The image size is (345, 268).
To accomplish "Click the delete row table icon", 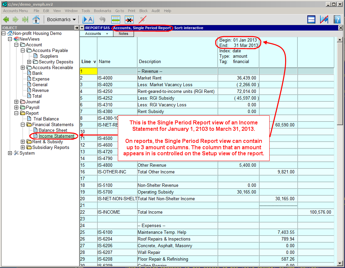I will click(x=129, y=19).
